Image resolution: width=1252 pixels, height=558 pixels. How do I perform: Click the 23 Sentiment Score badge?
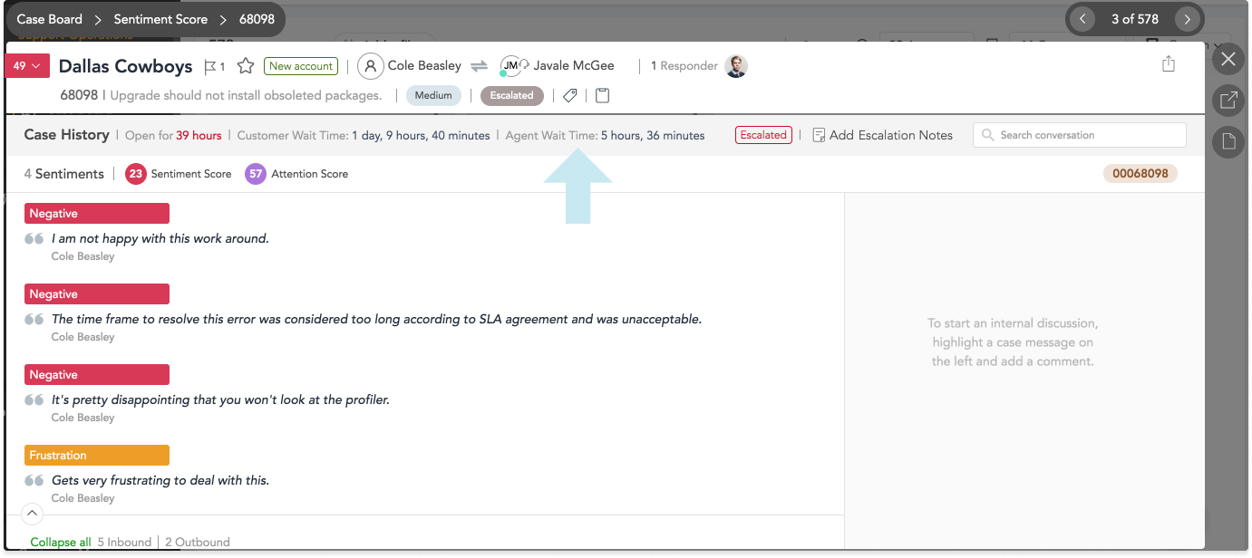pos(136,174)
